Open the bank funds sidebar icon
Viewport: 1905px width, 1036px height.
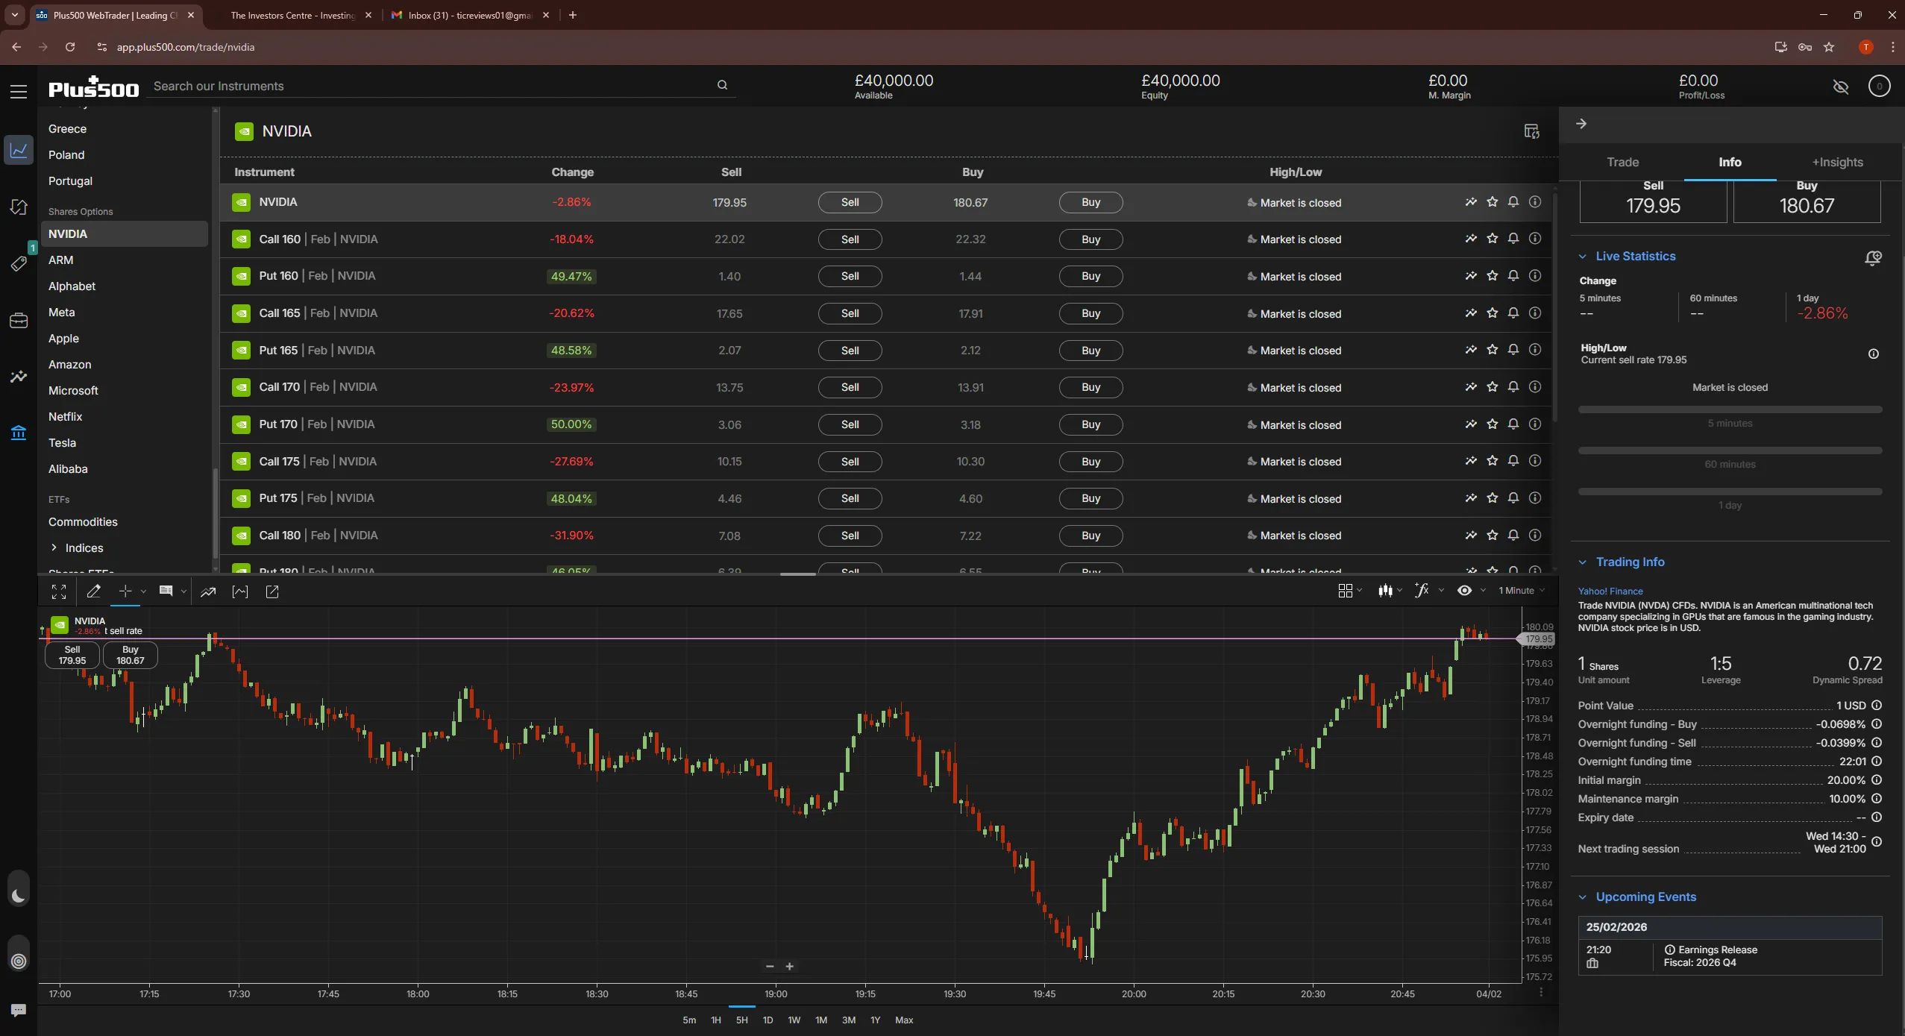pos(19,433)
